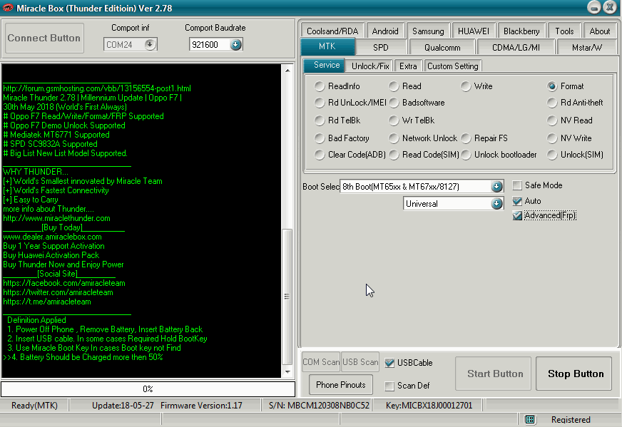Screen dimensions: 622x427
Task: Expand the 8th Boot selection dropdown
Action: (496, 186)
